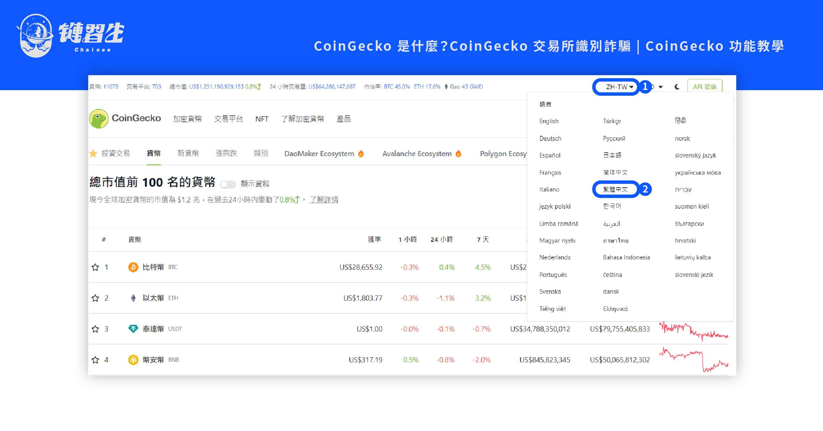Screen dimensions: 823x431
Task: Click the Ethereum coin icon
Action: click(133, 298)
